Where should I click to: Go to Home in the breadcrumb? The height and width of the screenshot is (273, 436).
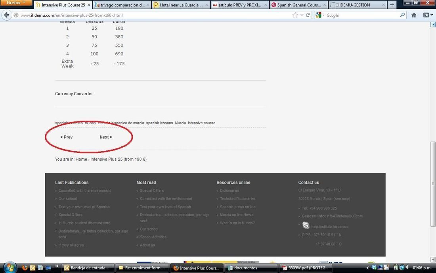point(81,159)
